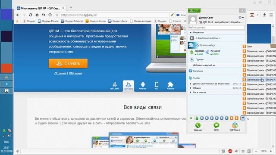Open the QIP Store
Screen dimensions: 276x155
pyautogui.click(x=235, y=127)
